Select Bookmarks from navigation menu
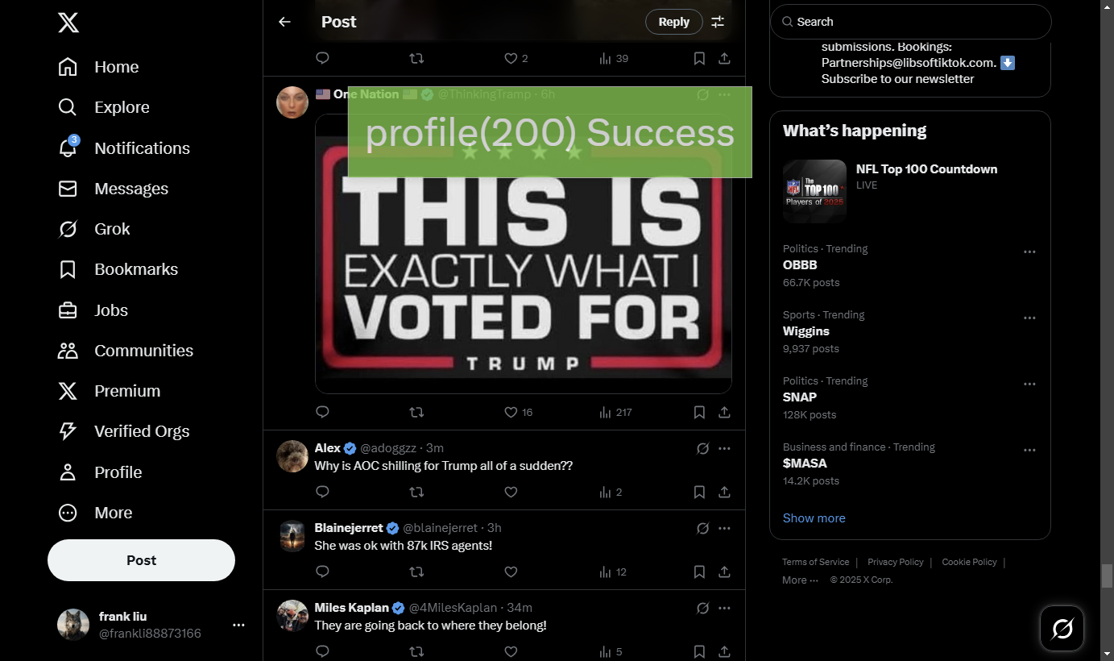This screenshot has height=661, width=1114. 135,269
